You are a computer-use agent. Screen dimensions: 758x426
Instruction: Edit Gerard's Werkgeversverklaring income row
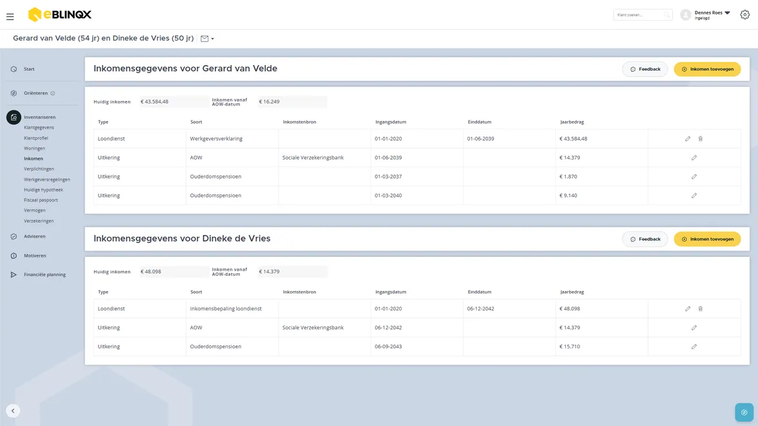click(x=688, y=139)
